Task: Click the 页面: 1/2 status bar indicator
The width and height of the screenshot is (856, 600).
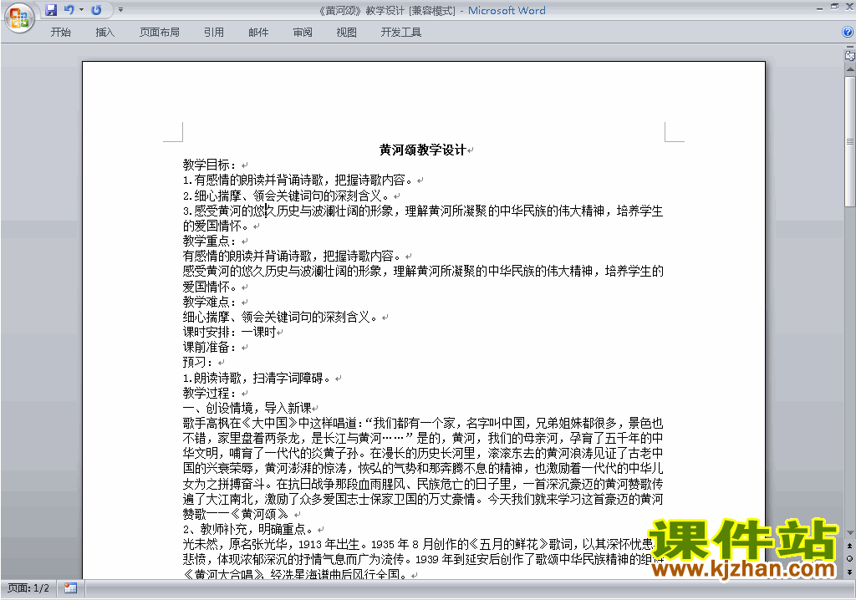Action: coord(28,588)
